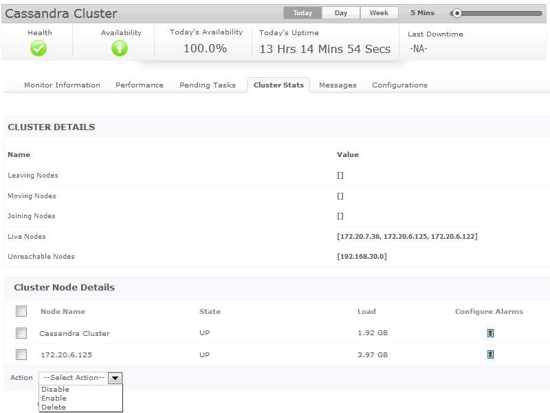
Task: Click the Unreachable Nodes value 192.168.30.0
Action: (x=362, y=256)
